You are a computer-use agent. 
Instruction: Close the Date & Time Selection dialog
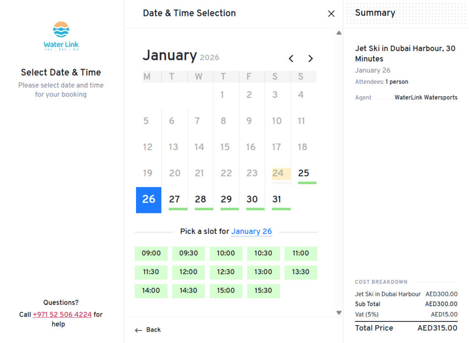click(x=331, y=13)
